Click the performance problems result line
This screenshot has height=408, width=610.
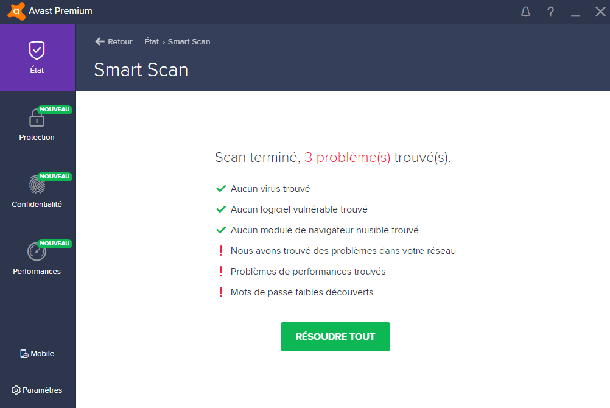click(x=307, y=272)
